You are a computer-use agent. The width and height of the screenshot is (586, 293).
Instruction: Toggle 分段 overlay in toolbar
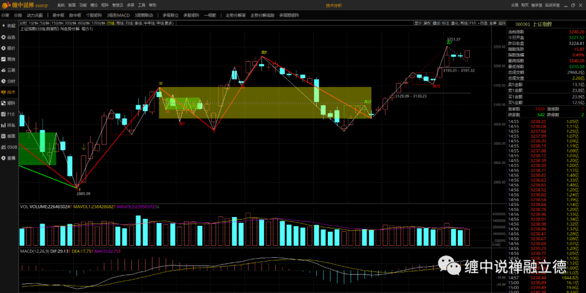pyautogui.click(x=18, y=15)
